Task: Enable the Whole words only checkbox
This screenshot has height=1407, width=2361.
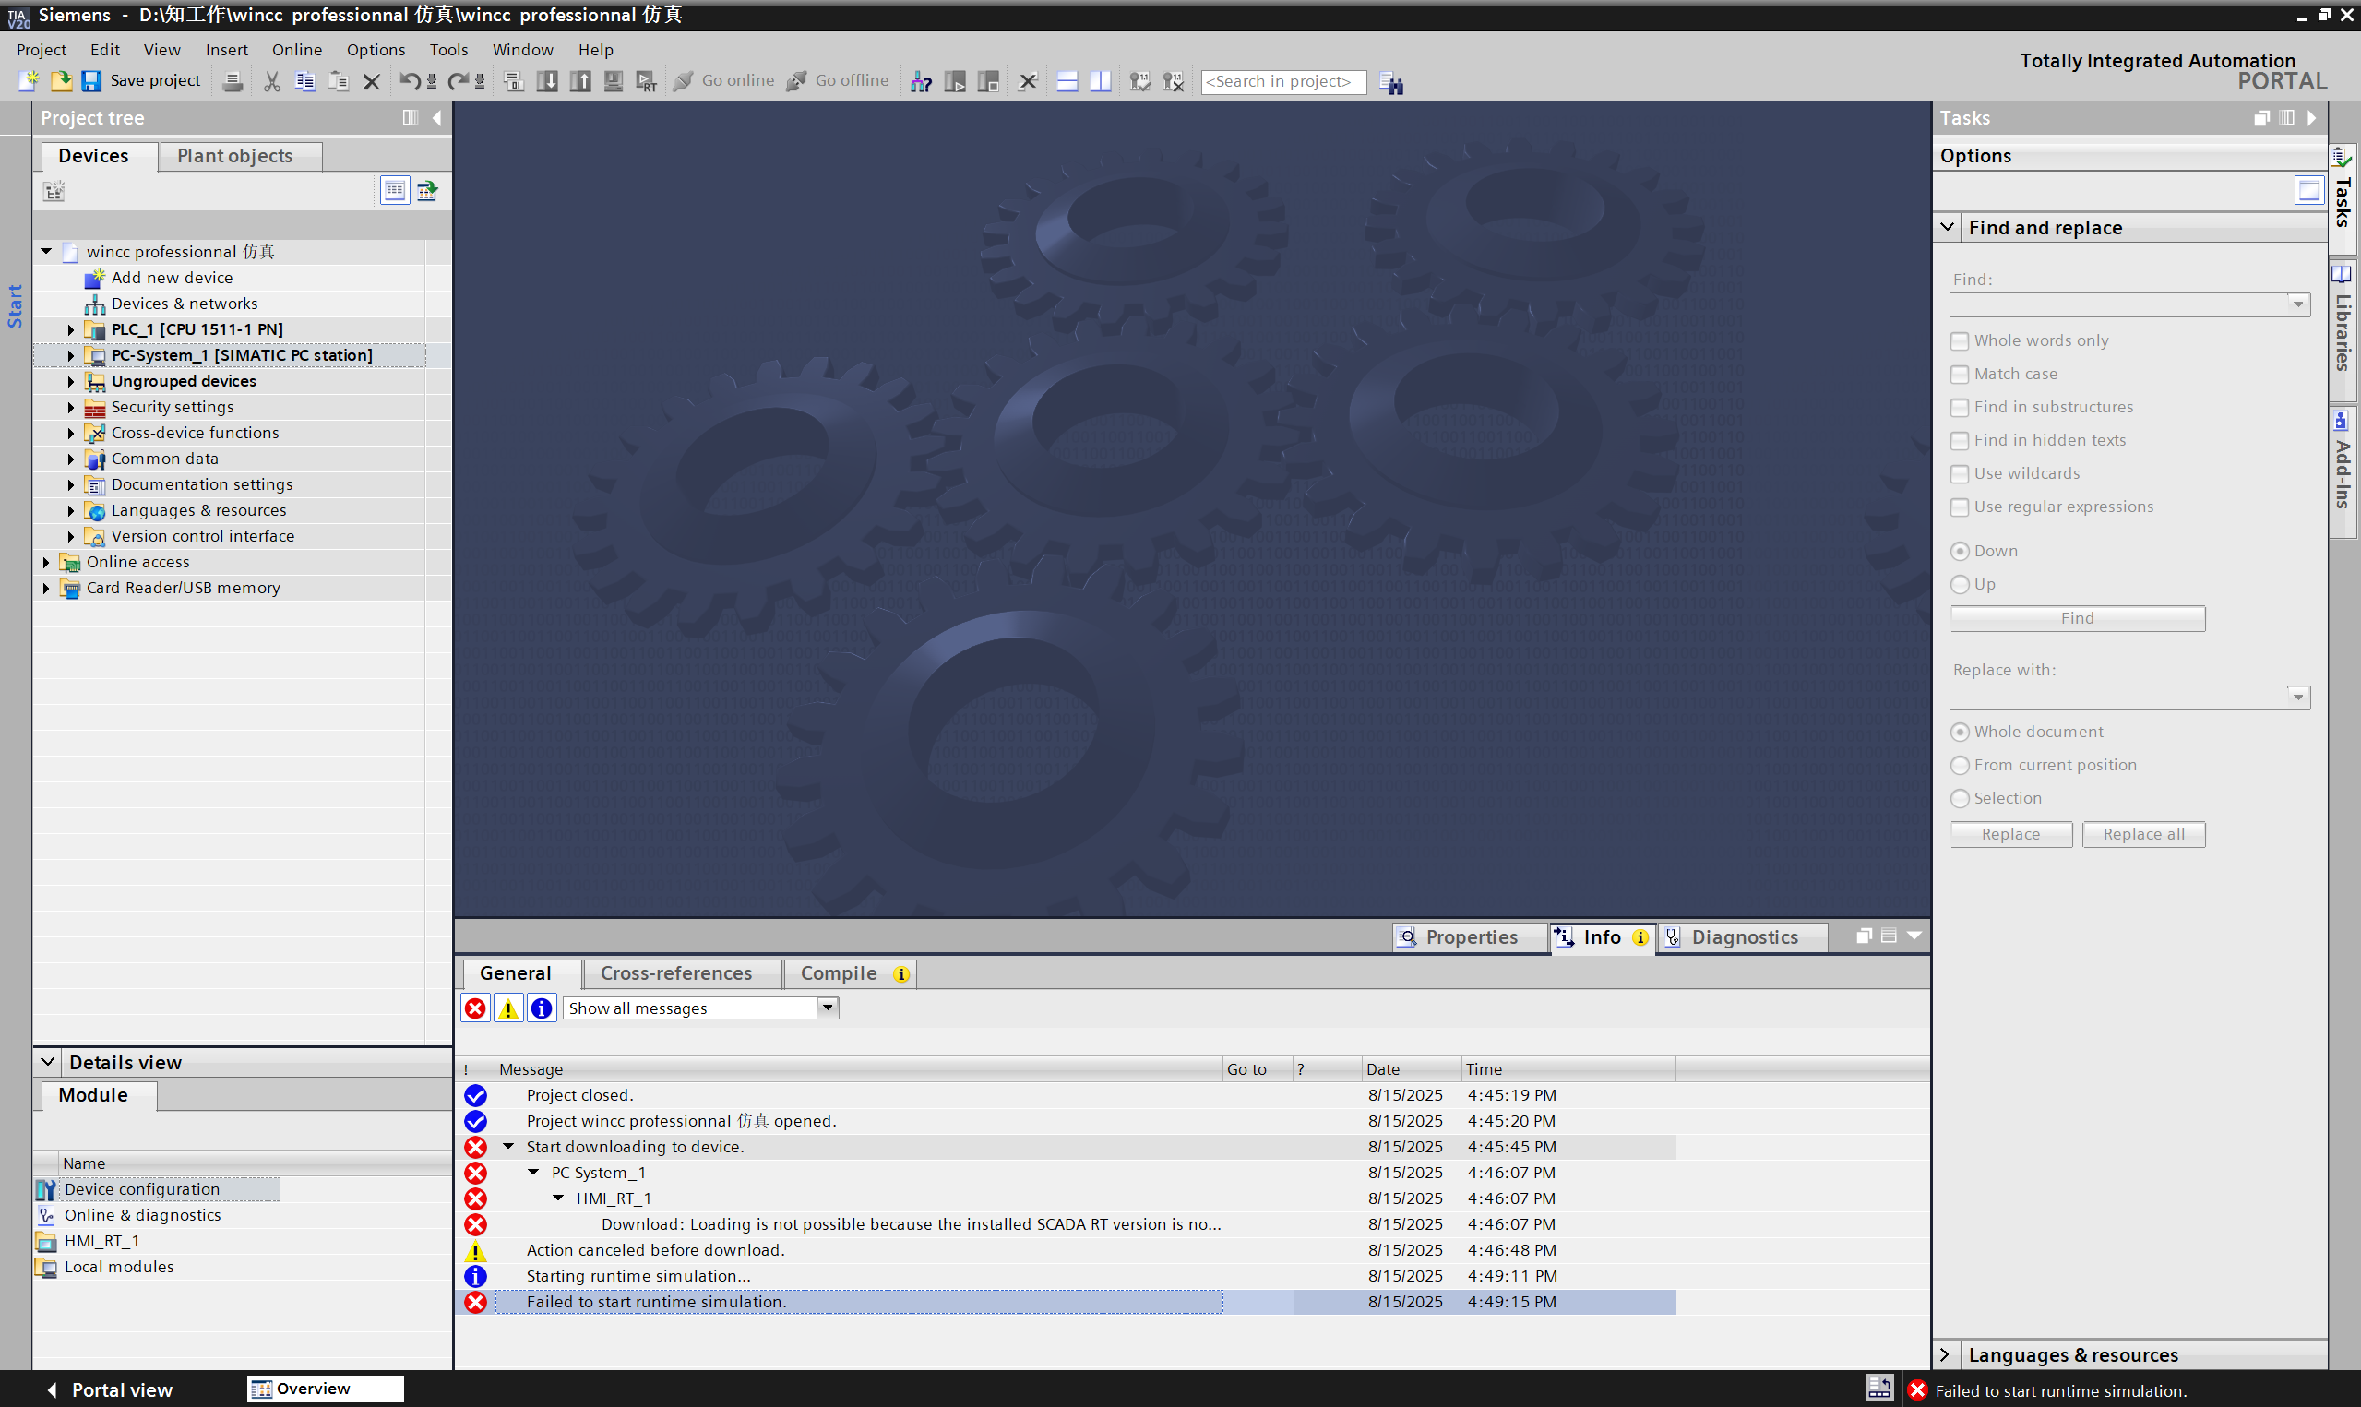Action: pos(1960,340)
